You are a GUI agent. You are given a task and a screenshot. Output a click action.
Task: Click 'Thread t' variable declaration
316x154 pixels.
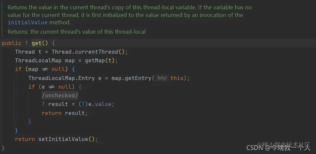click(28, 52)
